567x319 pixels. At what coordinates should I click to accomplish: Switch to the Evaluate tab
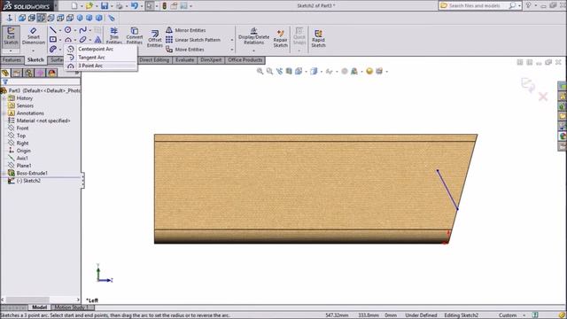[x=185, y=60]
